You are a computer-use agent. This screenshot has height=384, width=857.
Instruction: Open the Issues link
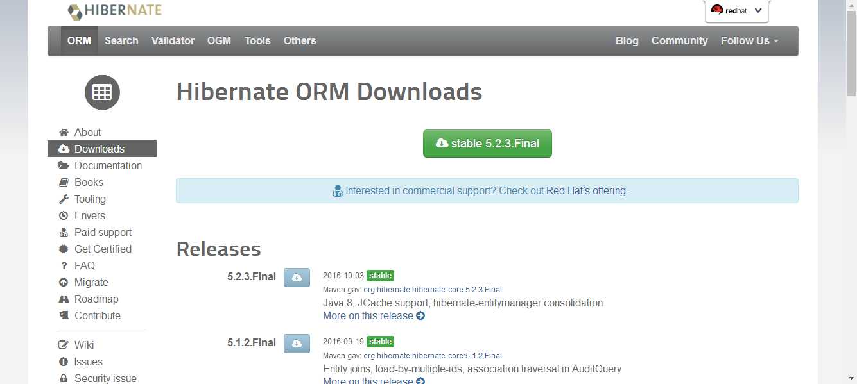tap(89, 362)
